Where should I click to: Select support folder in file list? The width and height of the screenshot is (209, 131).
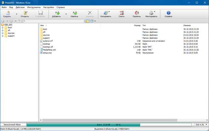46,38
